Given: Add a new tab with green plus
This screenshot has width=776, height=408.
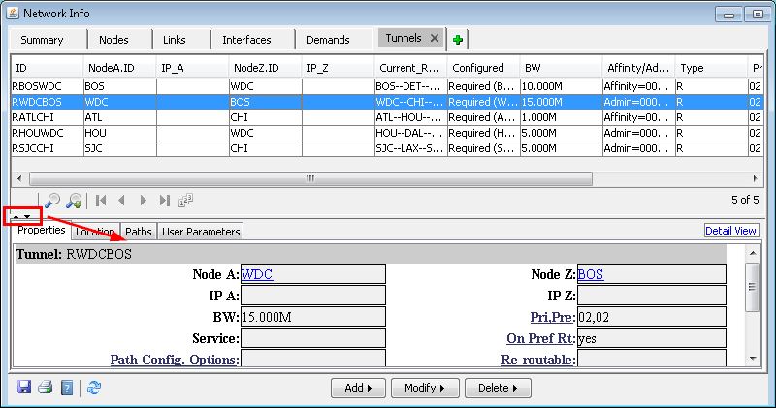Looking at the screenshot, I should click(458, 40).
